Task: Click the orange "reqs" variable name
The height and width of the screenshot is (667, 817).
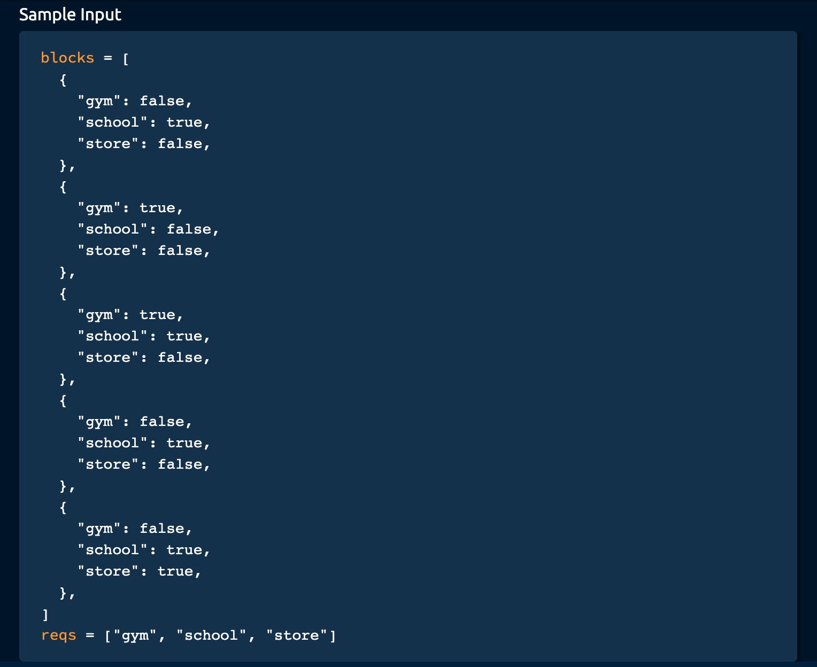Action: 59,635
